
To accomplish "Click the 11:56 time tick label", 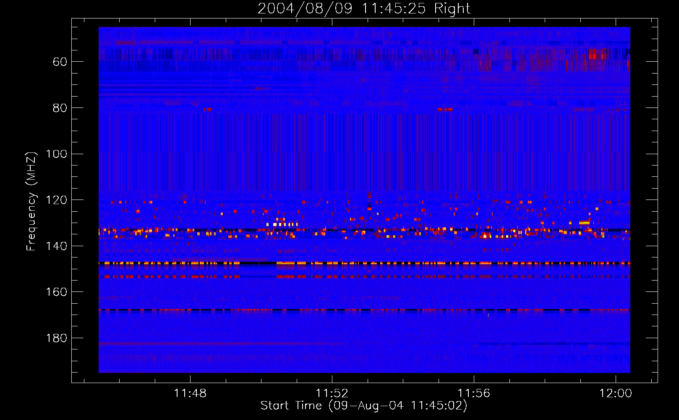I will pyautogui.click(x=474, y=393).
